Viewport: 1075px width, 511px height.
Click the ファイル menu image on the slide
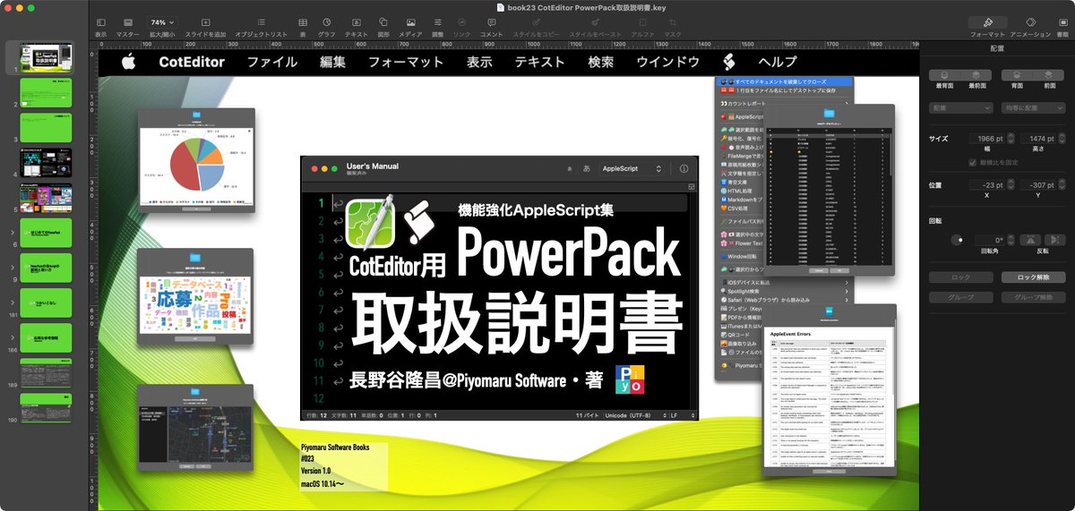[x=271, y=62]
